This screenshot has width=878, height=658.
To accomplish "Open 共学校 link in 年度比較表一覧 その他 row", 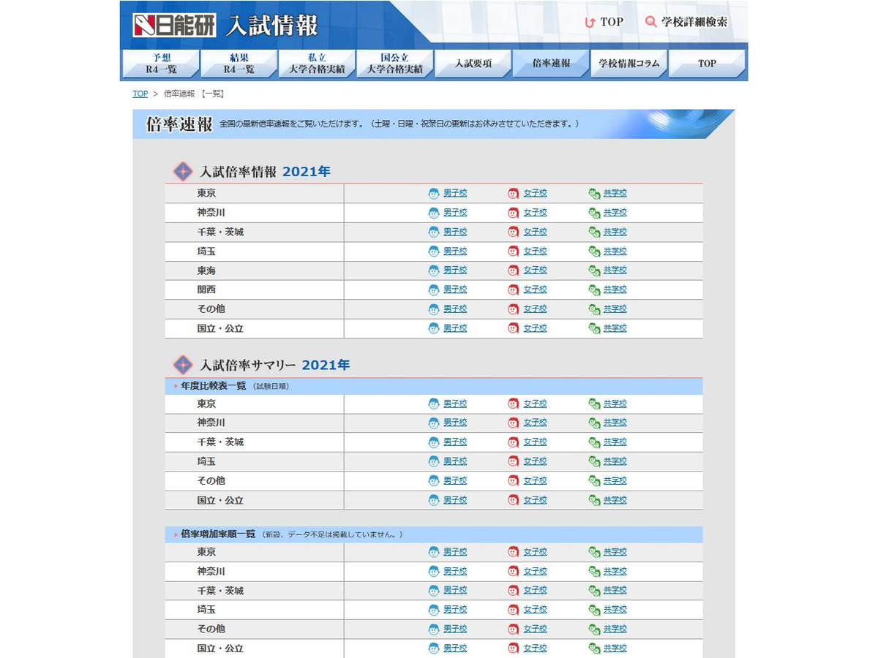I will coord(615,481).
